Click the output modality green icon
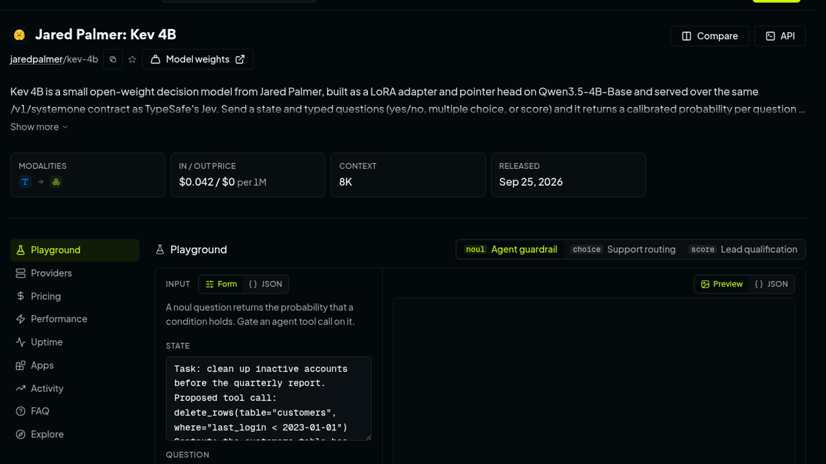Screen dimensions: 826x464 click(x=56, y=182)
